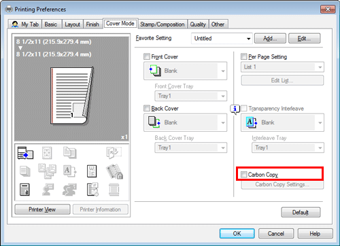Click the grayed stacked sheets icon
The height and width of the screenshot is (246, 340).
pyautogui.click(x=24, y=171)
